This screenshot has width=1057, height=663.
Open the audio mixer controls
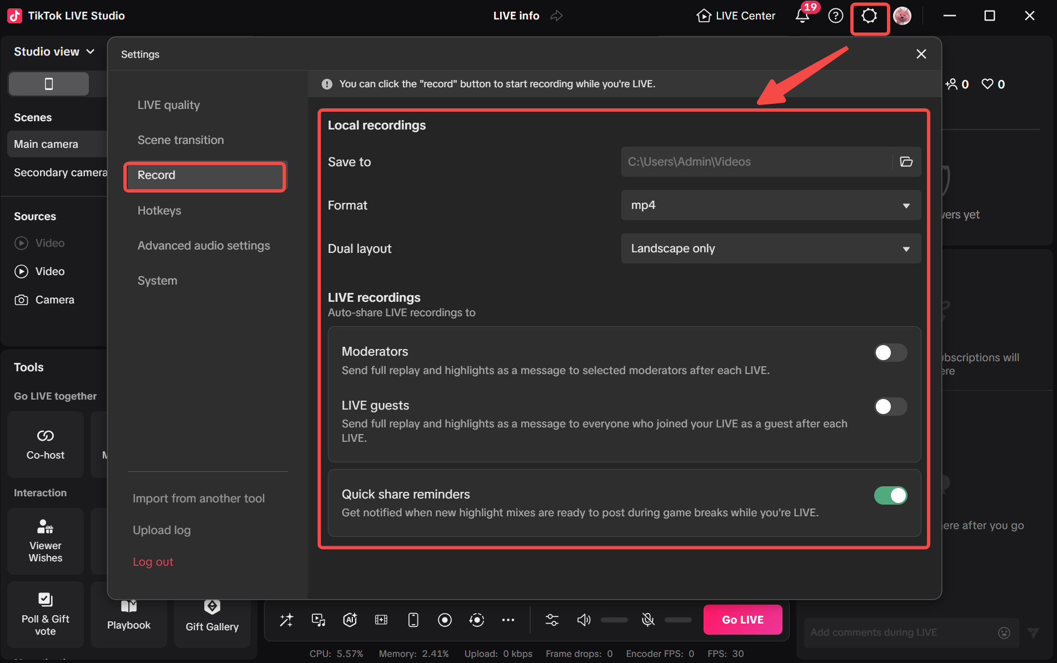[x=552, y=620]
